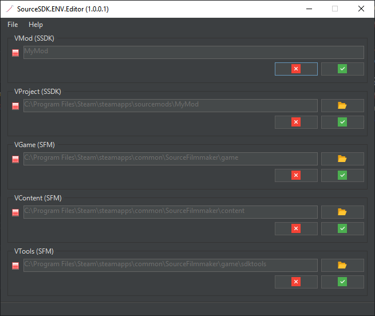This screenshot has height=316, width=375.
Task: Click red status indicator beside MyMod field
Action: (x=15, y=53)
